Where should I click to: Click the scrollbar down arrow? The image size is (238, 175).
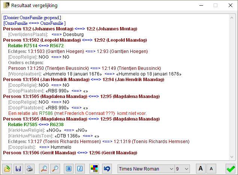tap(232, 157)
